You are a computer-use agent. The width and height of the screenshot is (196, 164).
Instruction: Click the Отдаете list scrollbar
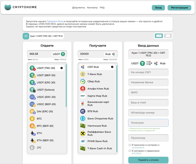click(x=66, y=86)
